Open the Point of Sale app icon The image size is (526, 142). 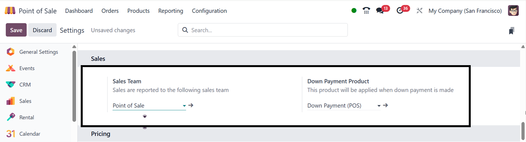click(x=10, y=11)
